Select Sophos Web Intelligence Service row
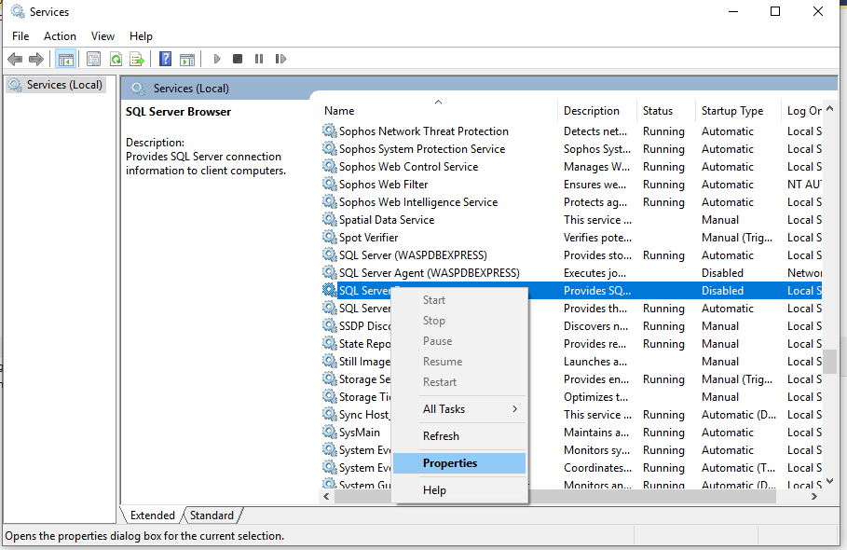 (572, 202)
